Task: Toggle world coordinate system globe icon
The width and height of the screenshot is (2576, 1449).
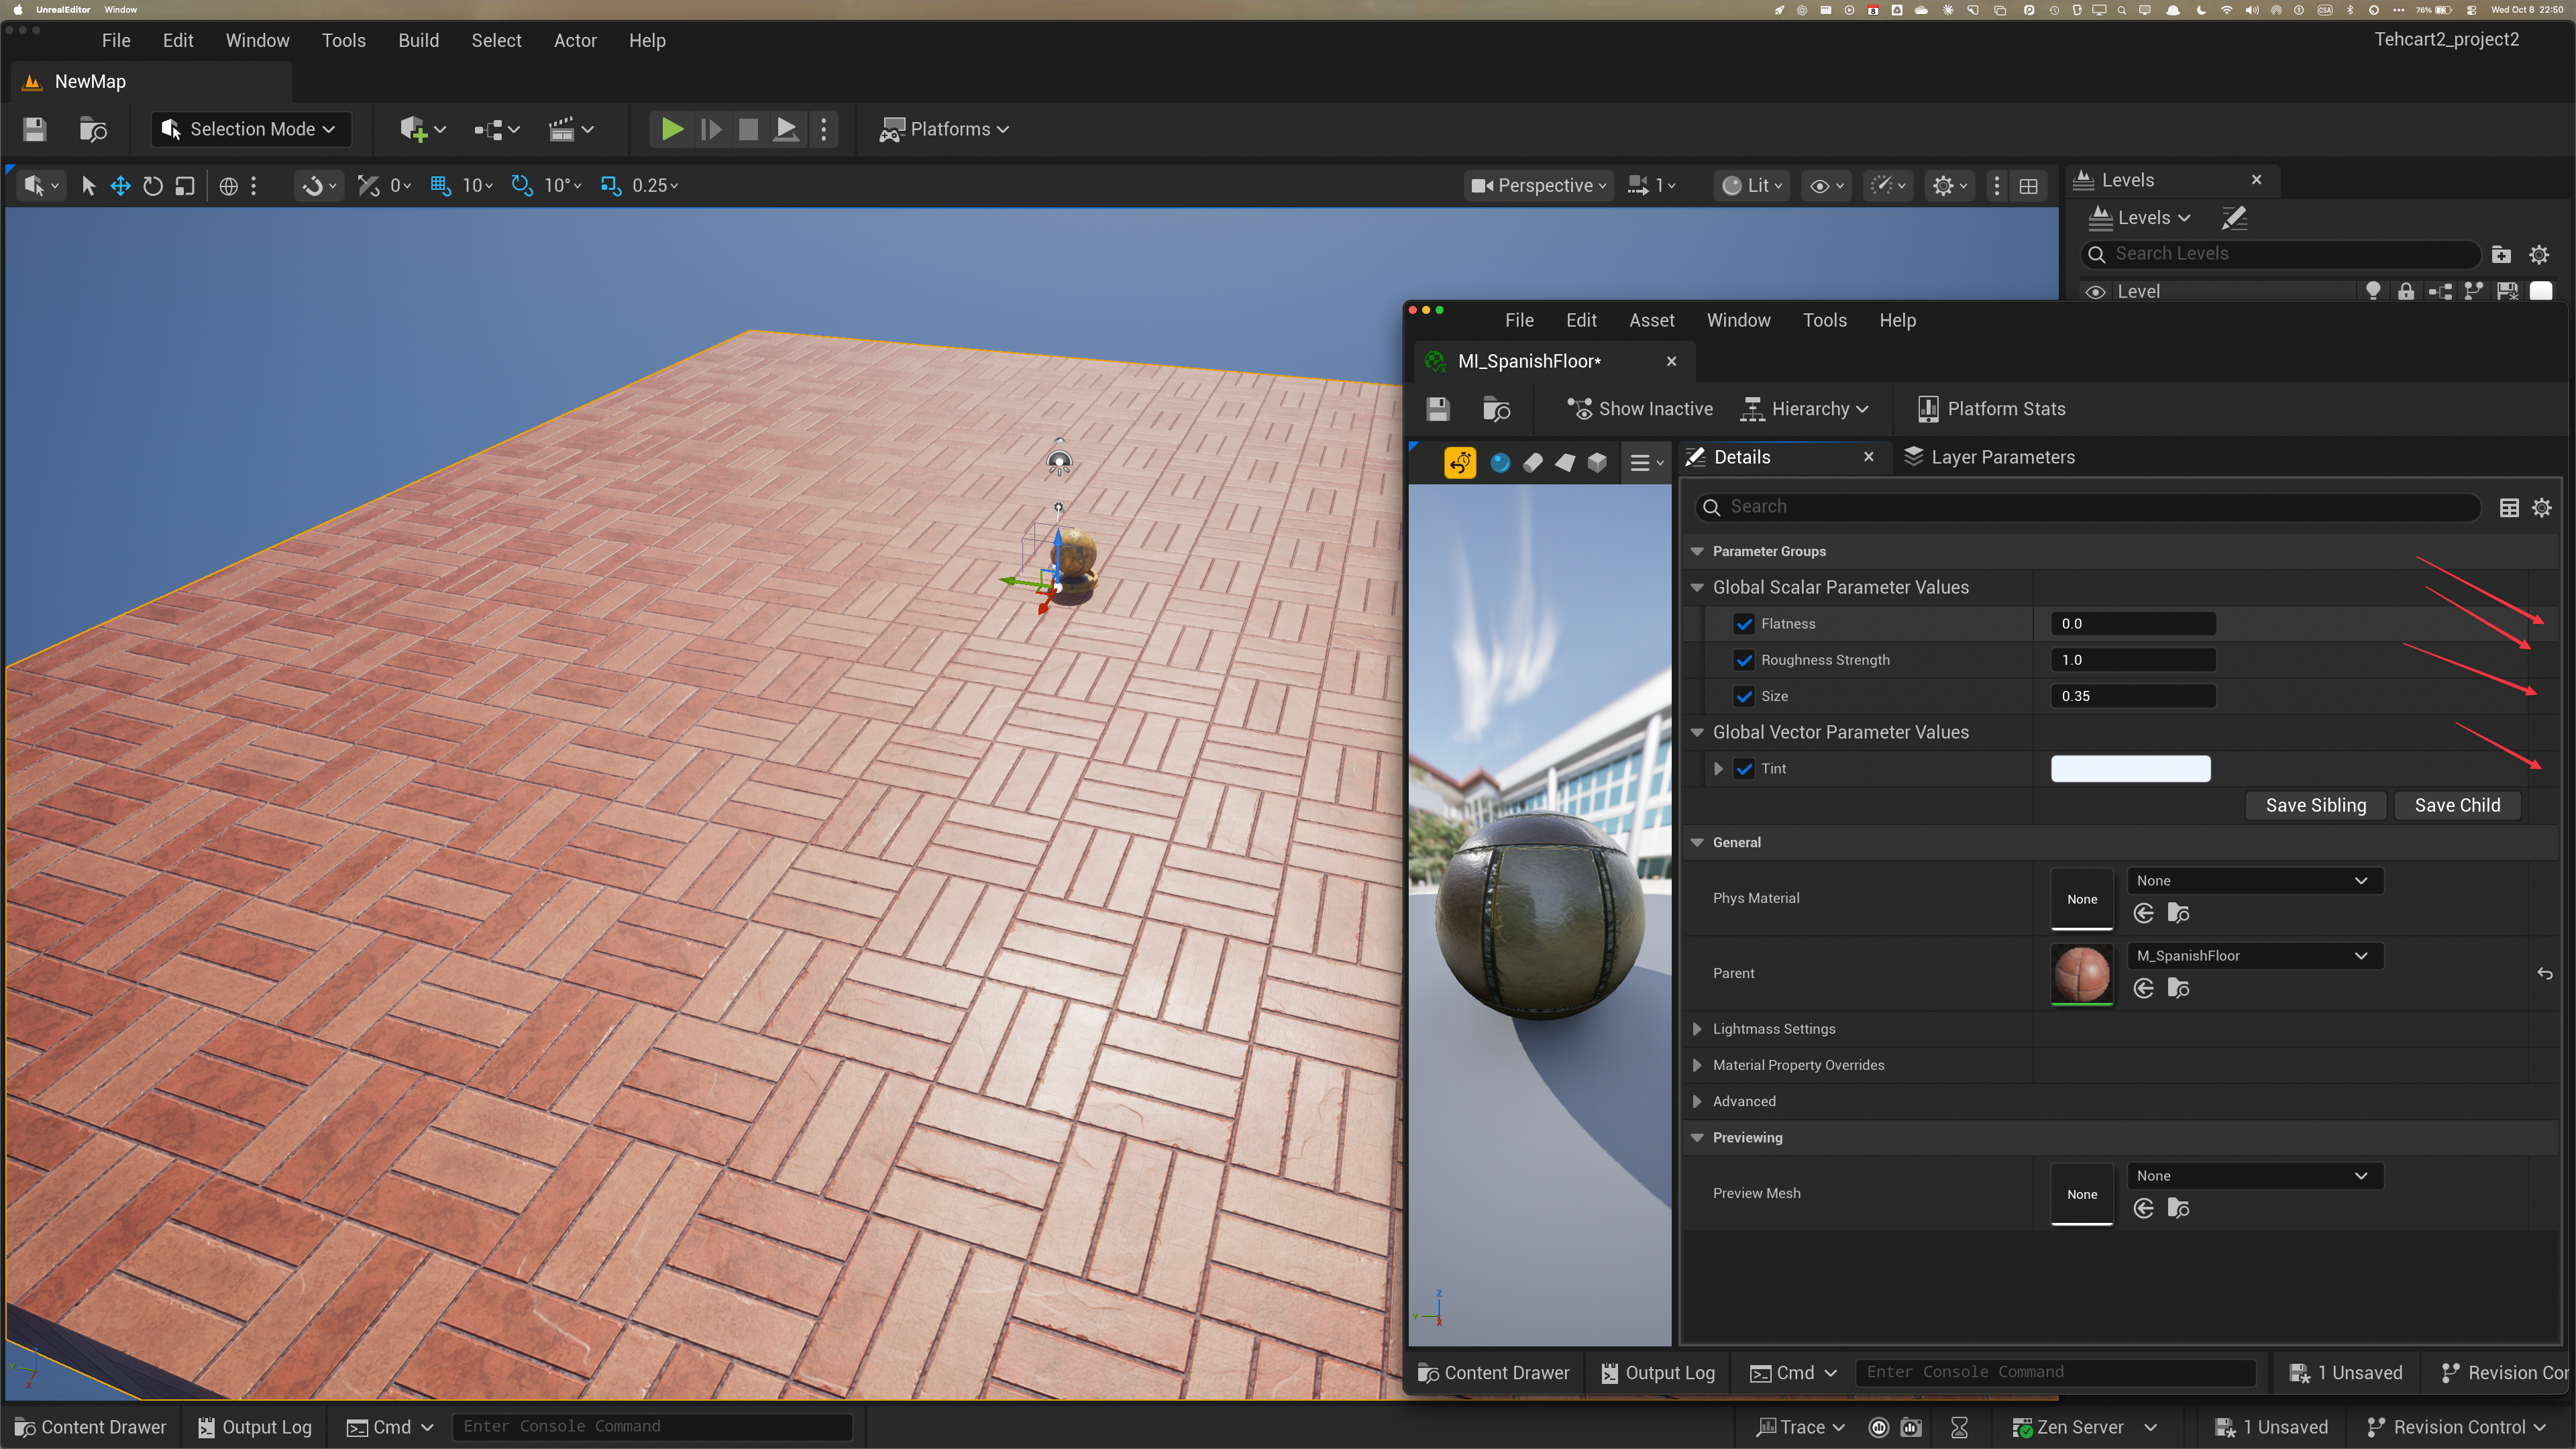Action: coord(228,186)
